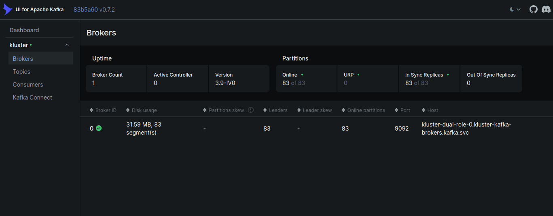Open the Discord community icon
Screen dimensions: 553x216
pyautogui.click(x=546, y=9)
